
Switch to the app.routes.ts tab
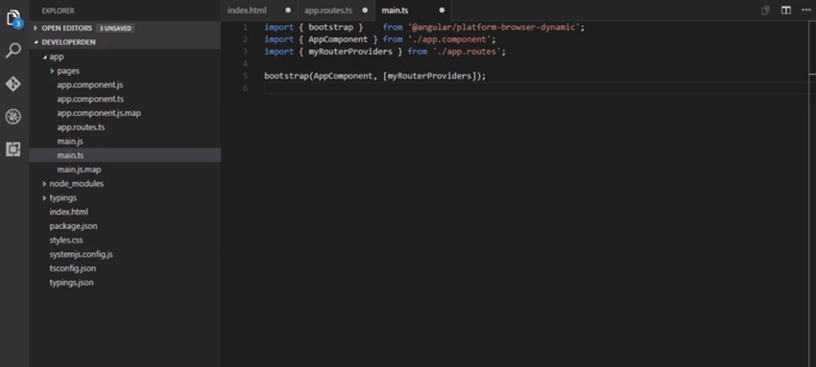pos(328,11)
